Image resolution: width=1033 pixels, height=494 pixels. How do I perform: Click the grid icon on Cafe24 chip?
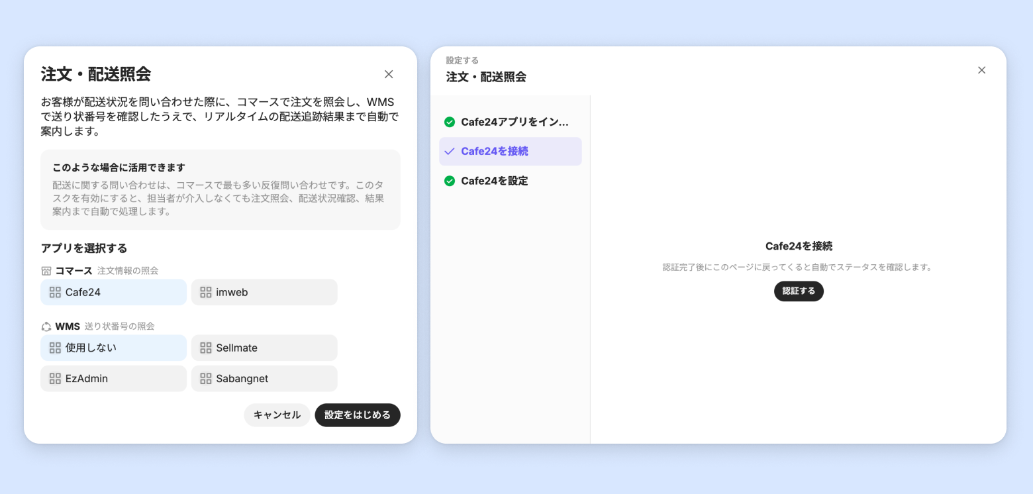(55, 292)
